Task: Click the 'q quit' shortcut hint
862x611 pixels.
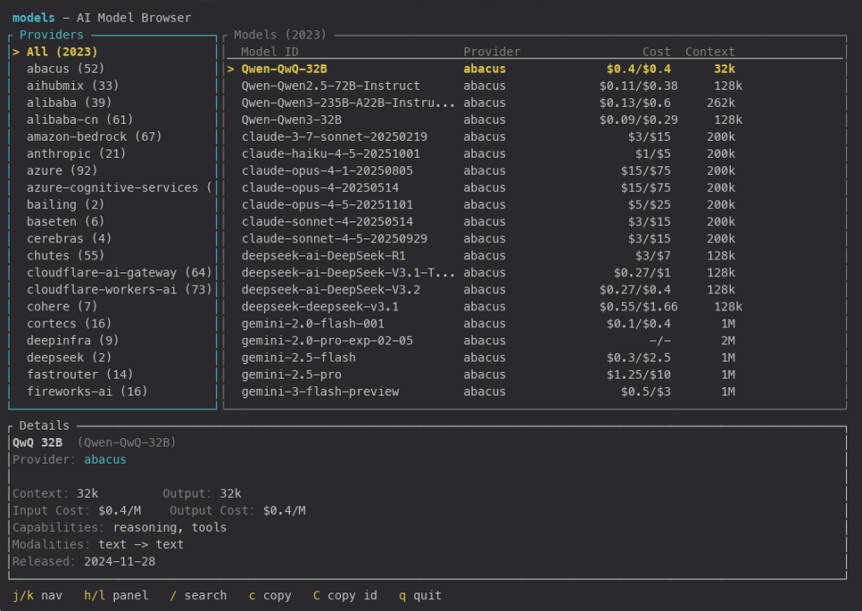Action: 420,595
